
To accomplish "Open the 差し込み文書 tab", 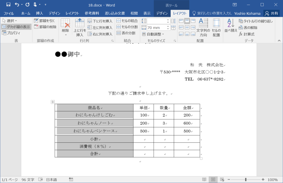I will pyautogui.click(x=115, y=13).
